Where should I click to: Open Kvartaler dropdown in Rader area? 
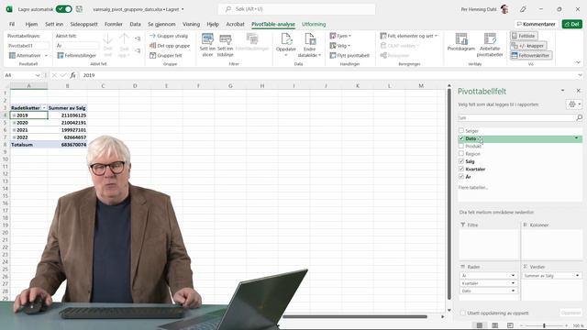[513, 283]
